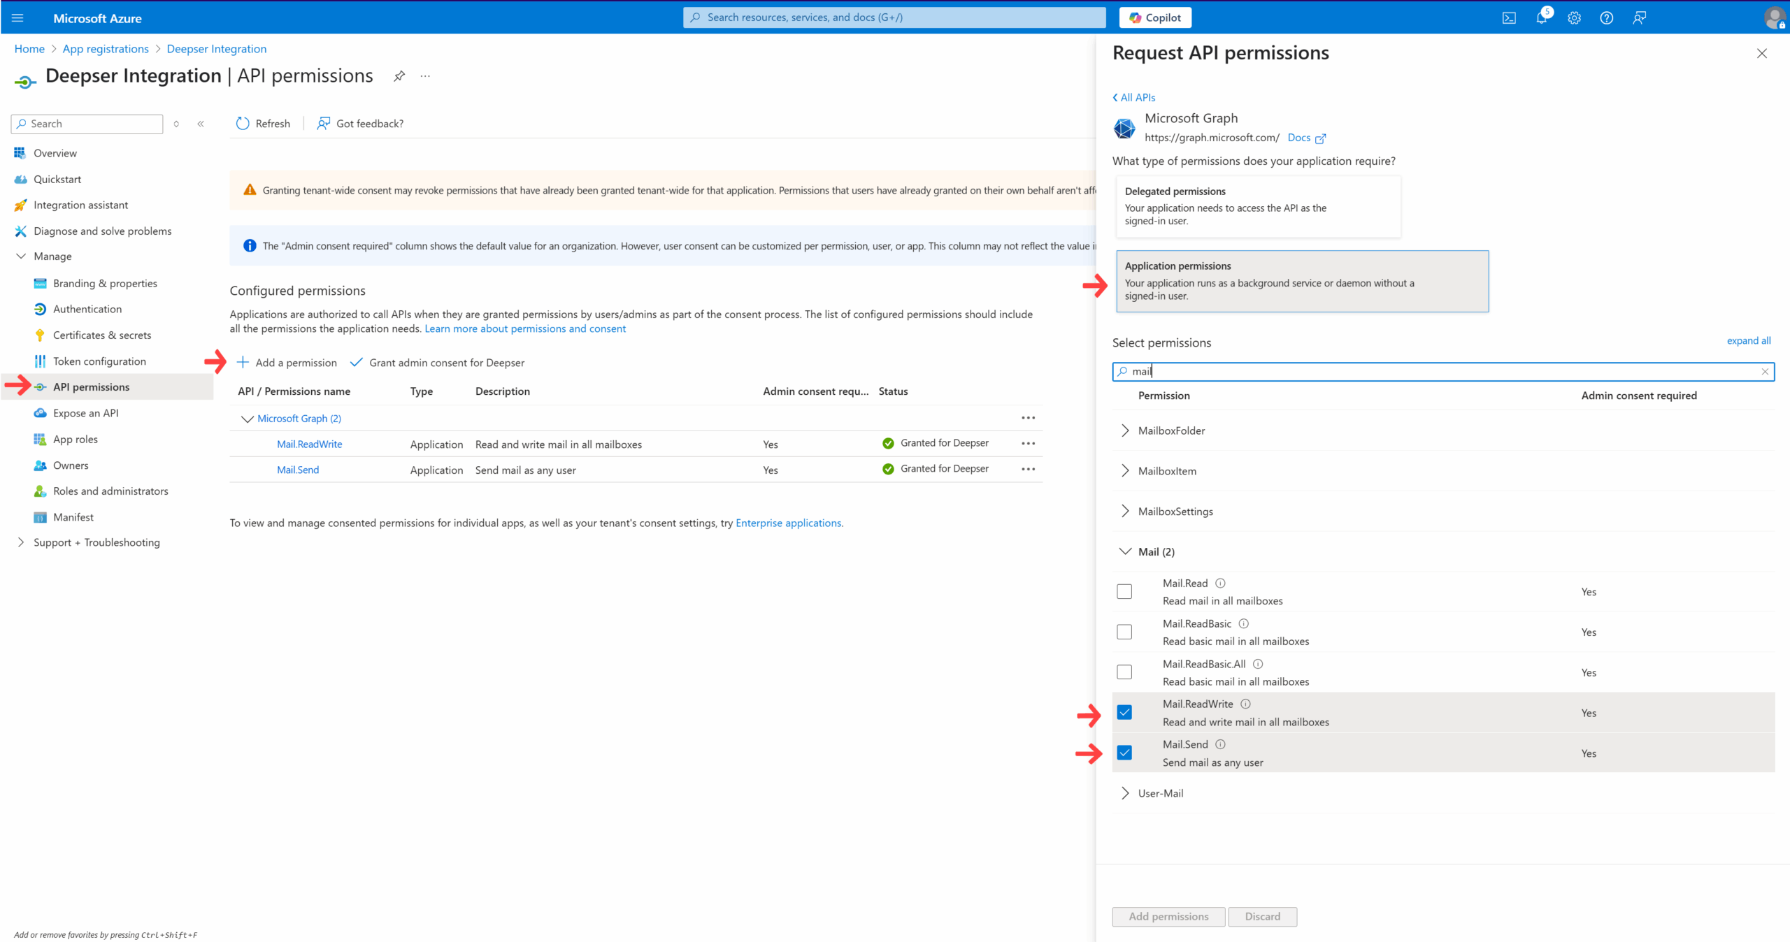Image resolution: width=1790 pixels, height=942 pixels.
Task: Check the Mail.ReadBasic.All permission checkbox
Action: (x=1124, y=672)
